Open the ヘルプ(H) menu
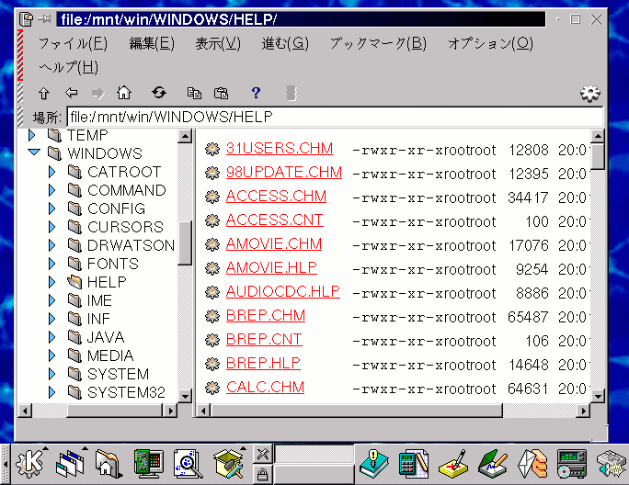Viewport: 629px width, 485px height. point(69,67)
